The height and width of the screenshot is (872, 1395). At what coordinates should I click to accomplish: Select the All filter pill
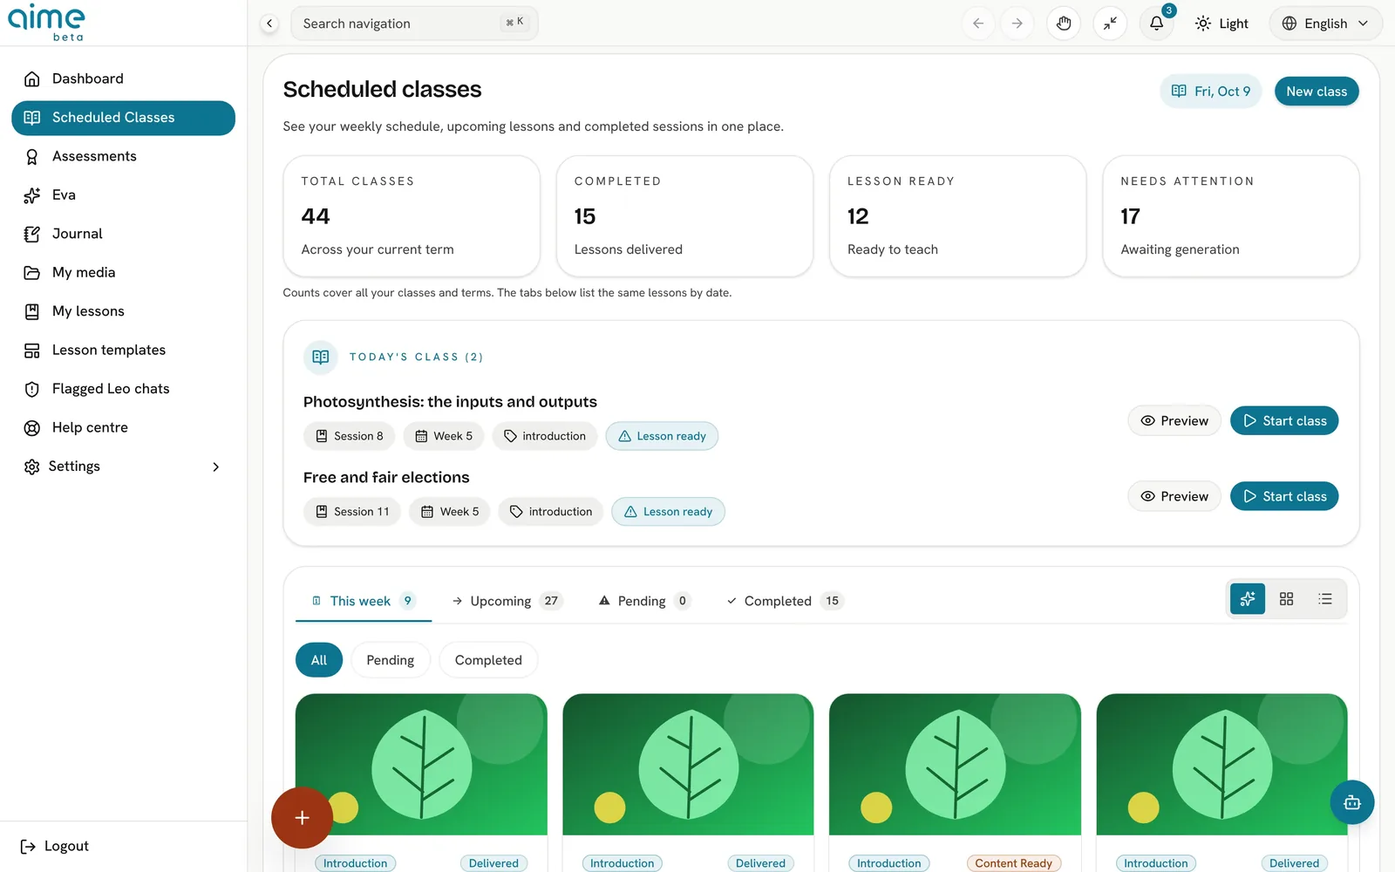319,660
